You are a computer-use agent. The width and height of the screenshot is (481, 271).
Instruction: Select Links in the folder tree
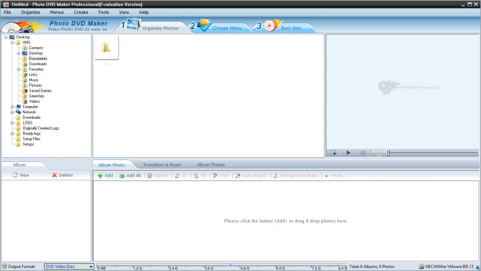click(x=33, y=75)
